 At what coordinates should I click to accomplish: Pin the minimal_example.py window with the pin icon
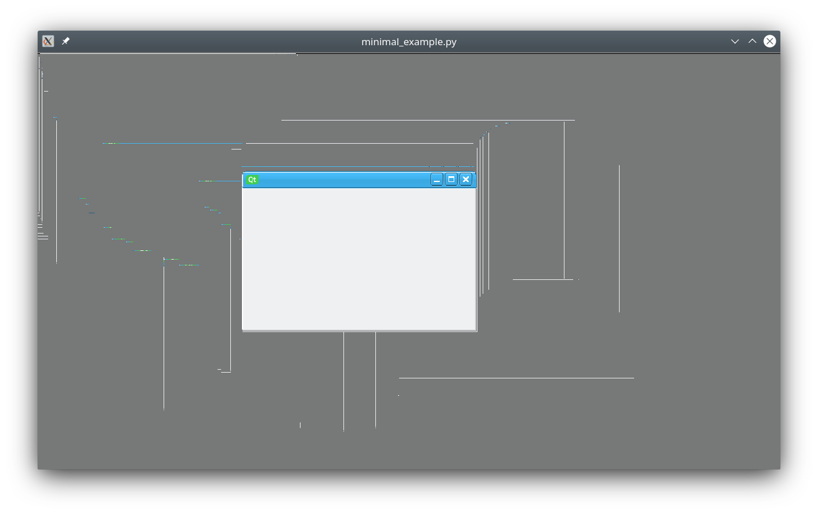(66, 41)
